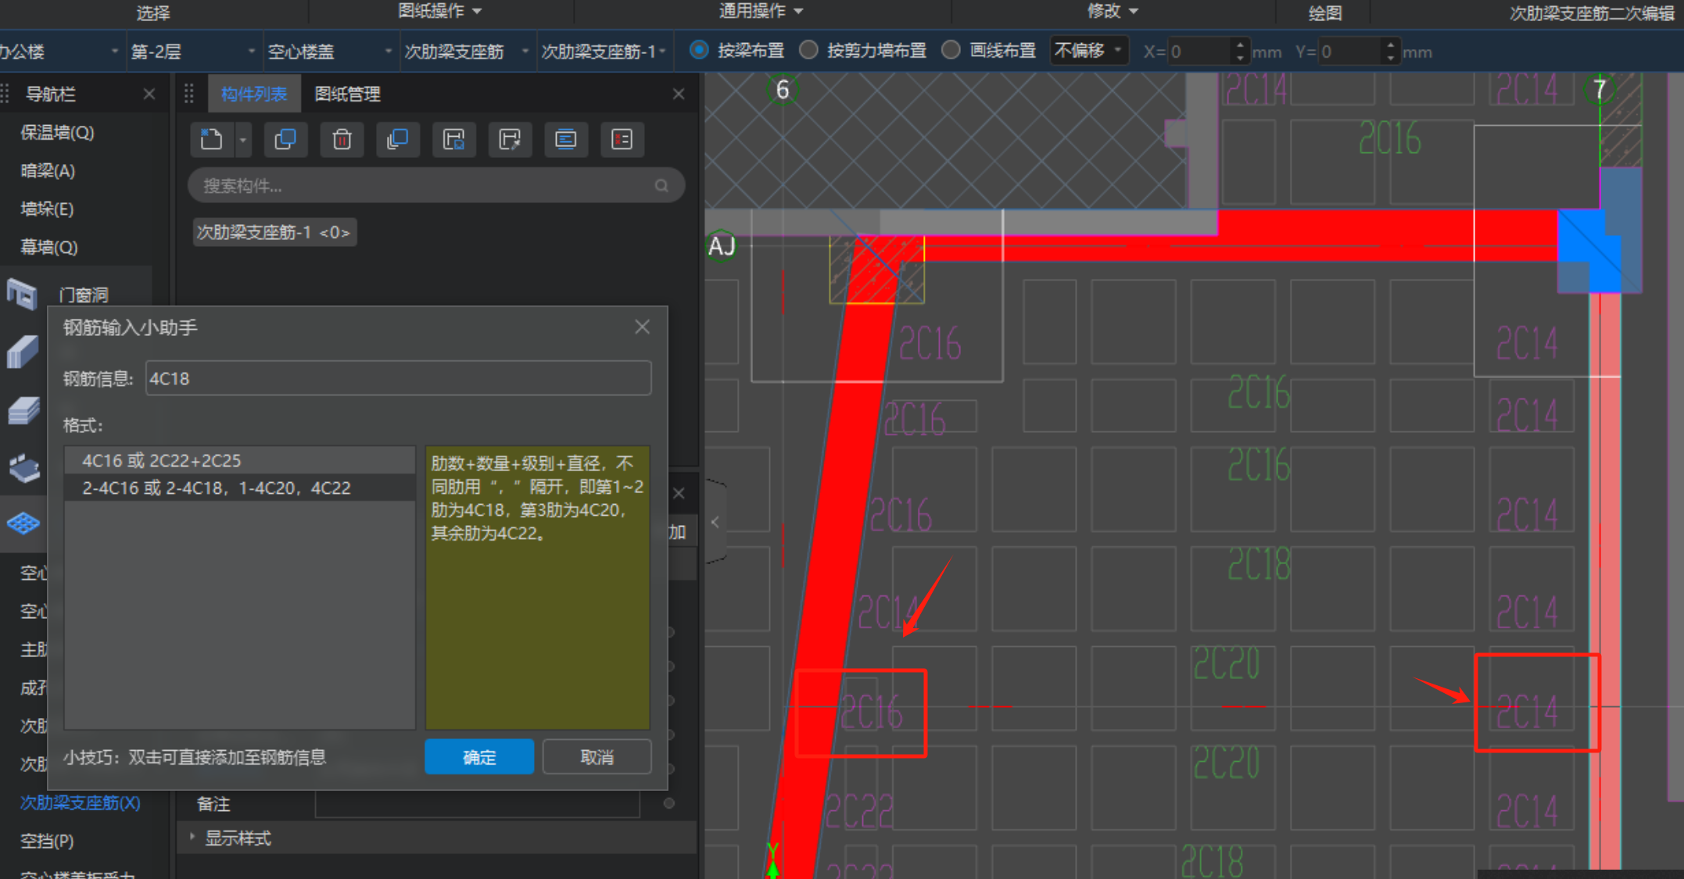Screen dimensions: 1684x879
Task: Decrease the X offset value stepper
Action: 1240,59
